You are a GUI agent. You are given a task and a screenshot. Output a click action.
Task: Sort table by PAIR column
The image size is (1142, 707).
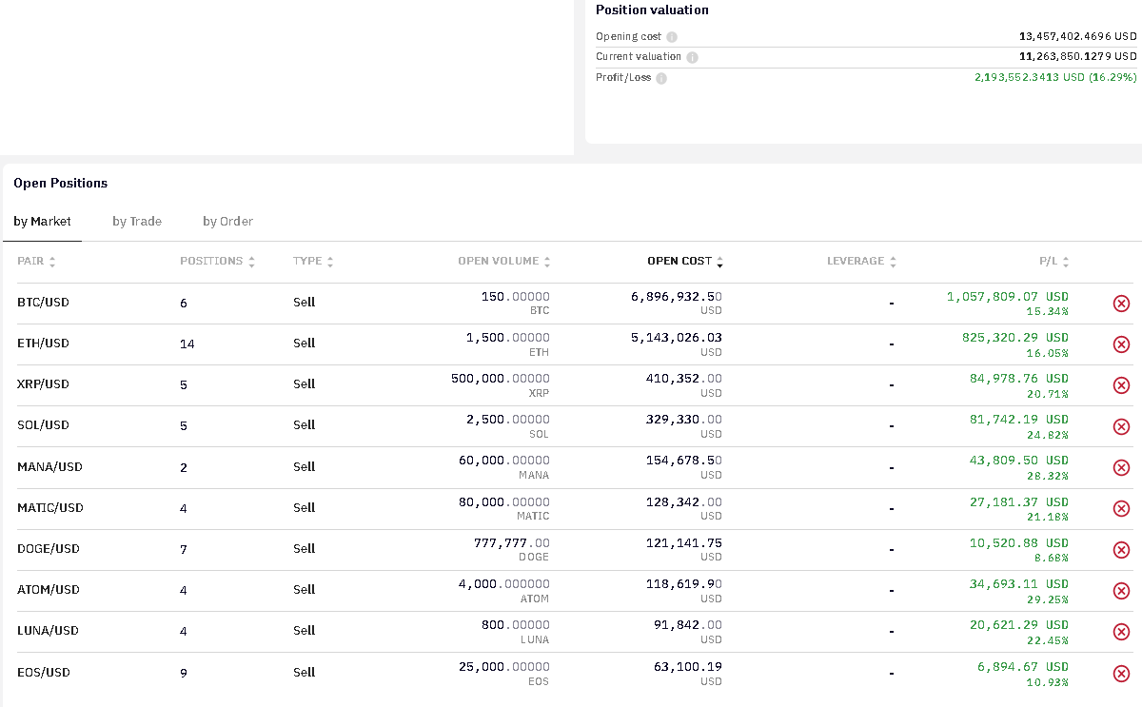point(36,261)
